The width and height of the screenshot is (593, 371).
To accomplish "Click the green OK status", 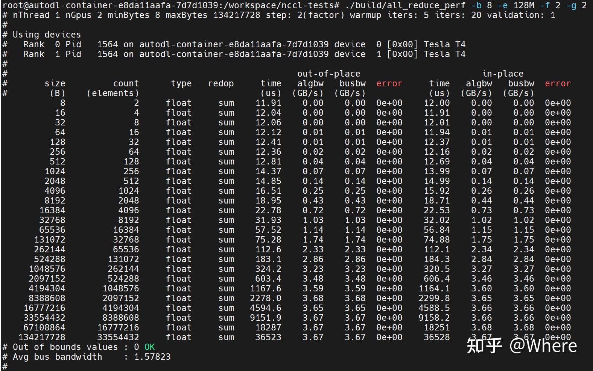I will (150, 347).
